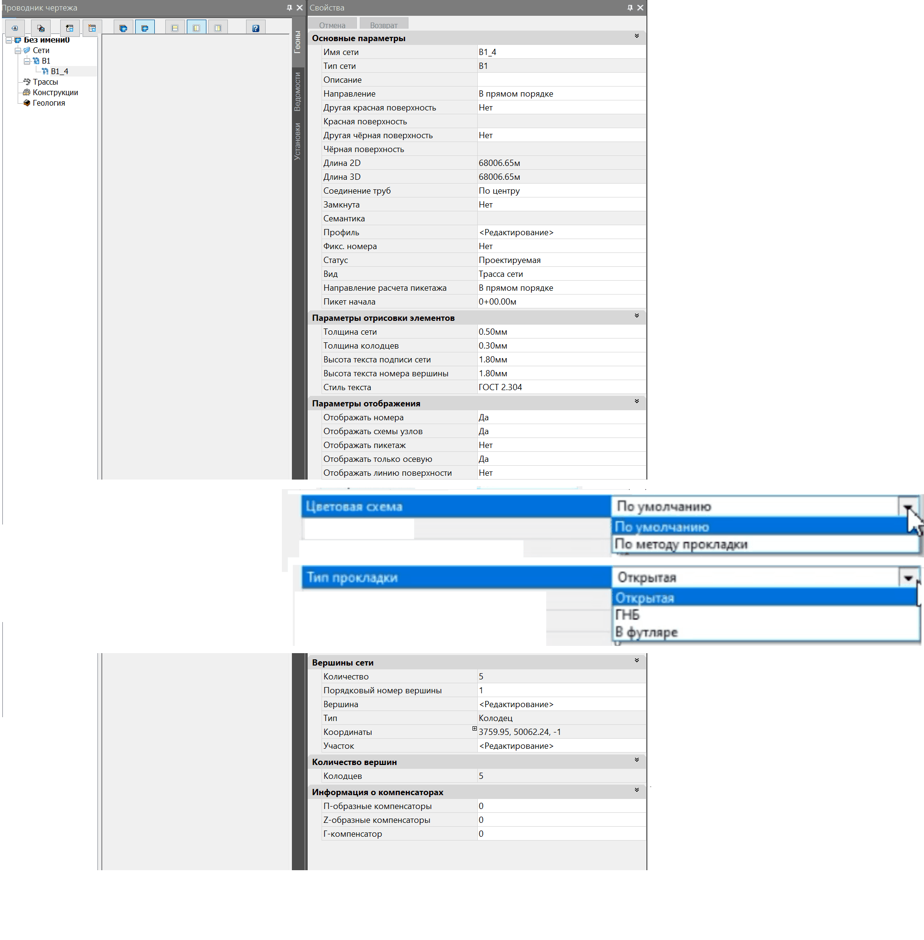This screenshot has height=940, width=924.
Task: Pin the Свойства panel
Action: [x=630, y=8]
